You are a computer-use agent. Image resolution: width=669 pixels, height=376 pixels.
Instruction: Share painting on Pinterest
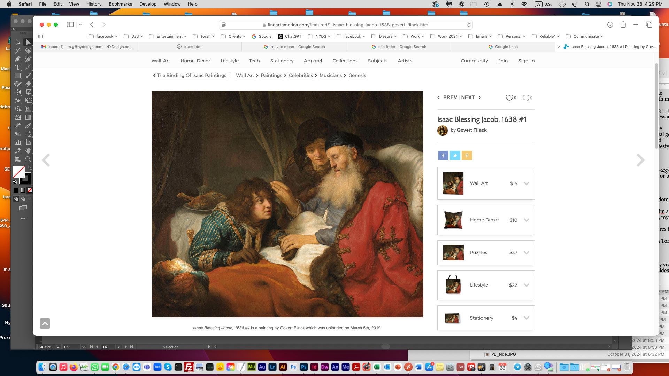(467, 156)
